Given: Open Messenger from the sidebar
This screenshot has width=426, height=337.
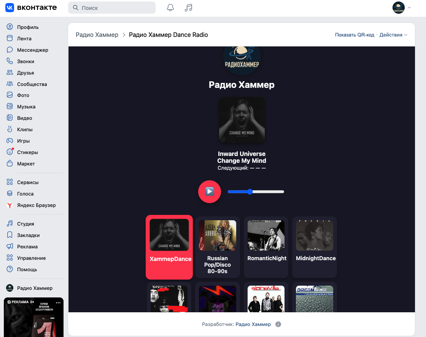Looking at the screenshot, I should [x=32, y=50].
